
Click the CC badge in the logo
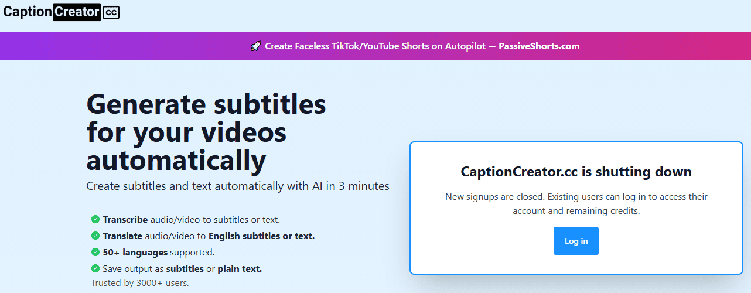(111, 12)
